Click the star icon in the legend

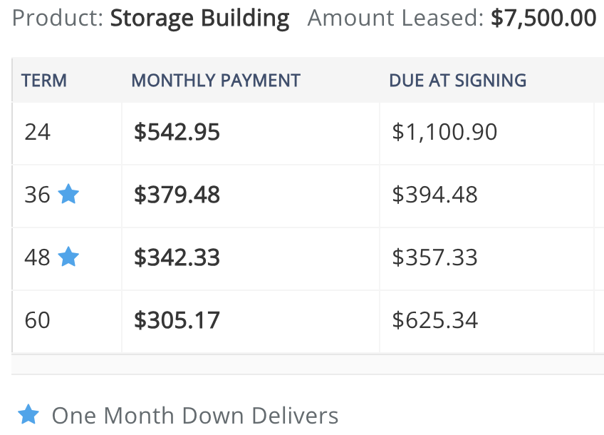click(x=28, y=414)
